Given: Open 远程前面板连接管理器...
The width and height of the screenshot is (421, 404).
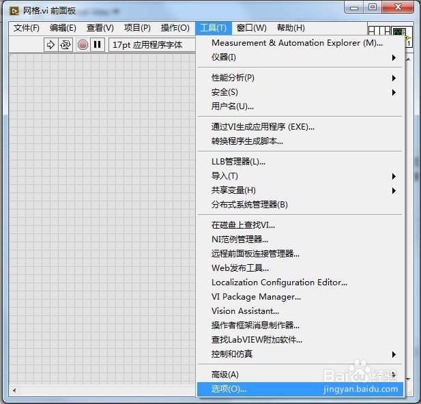Looking at the screenshot, I should point(300,254).
